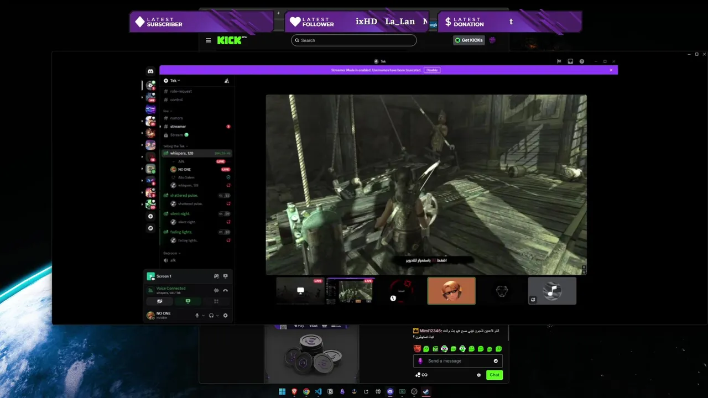Viewport: 708px width, 398px height.
Task: Click the Add a Server plus icon
Action: (x=150, y=216)
